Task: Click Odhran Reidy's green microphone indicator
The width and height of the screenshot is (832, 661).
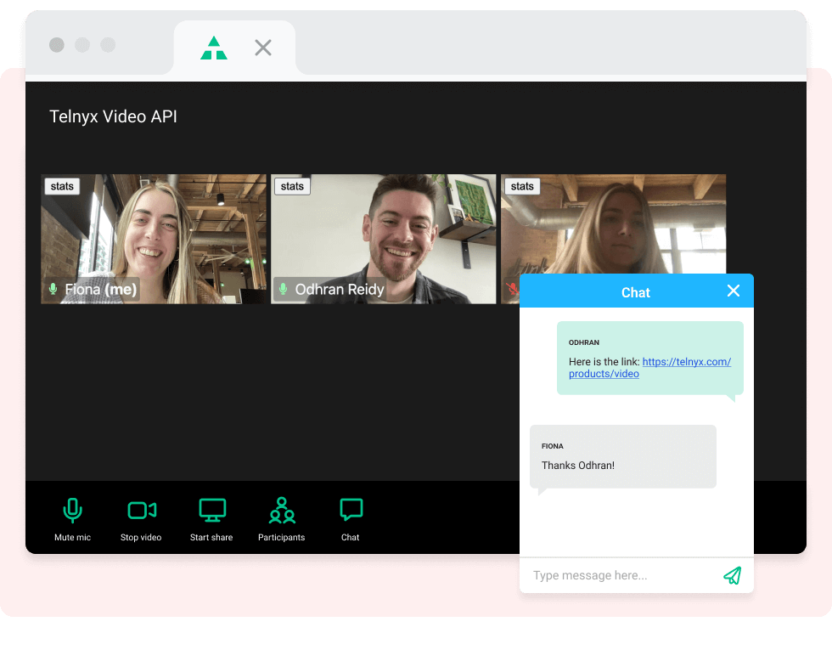Action: (x=284, y=289)
